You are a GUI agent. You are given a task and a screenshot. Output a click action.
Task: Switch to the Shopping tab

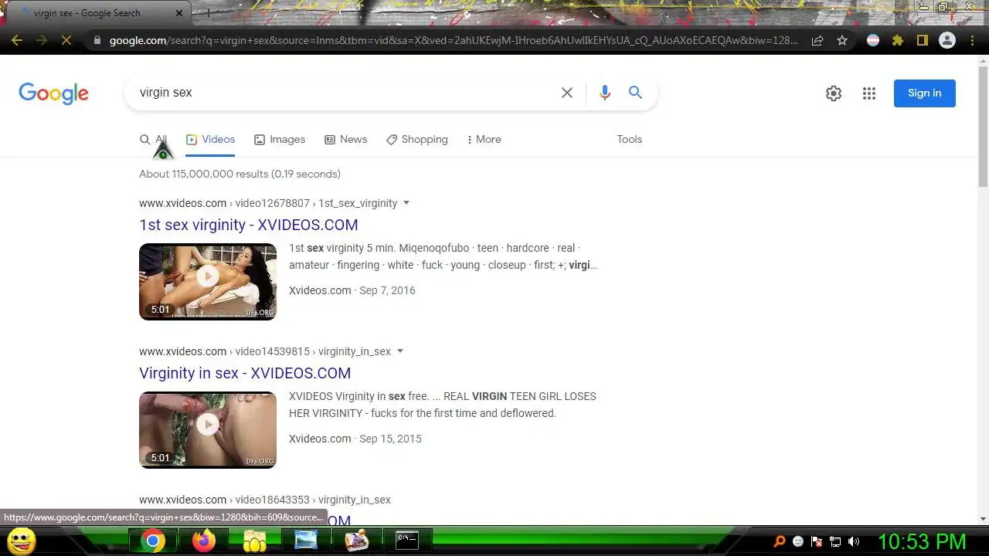tap(417, 140)
